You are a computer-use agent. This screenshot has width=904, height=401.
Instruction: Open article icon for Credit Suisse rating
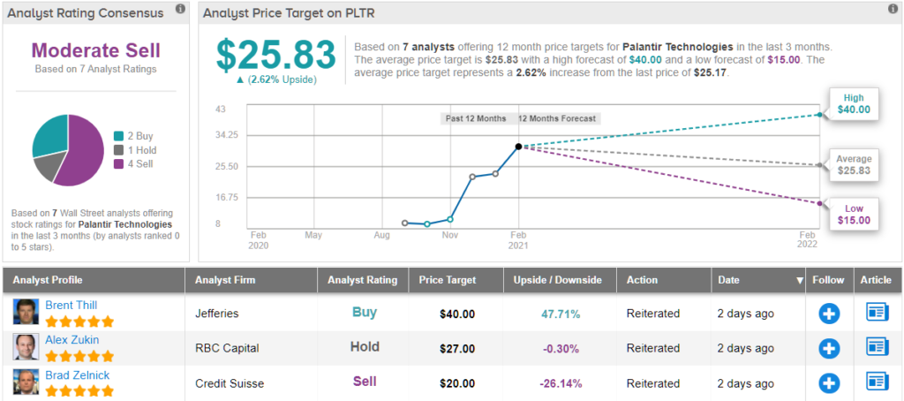(877, 382)
